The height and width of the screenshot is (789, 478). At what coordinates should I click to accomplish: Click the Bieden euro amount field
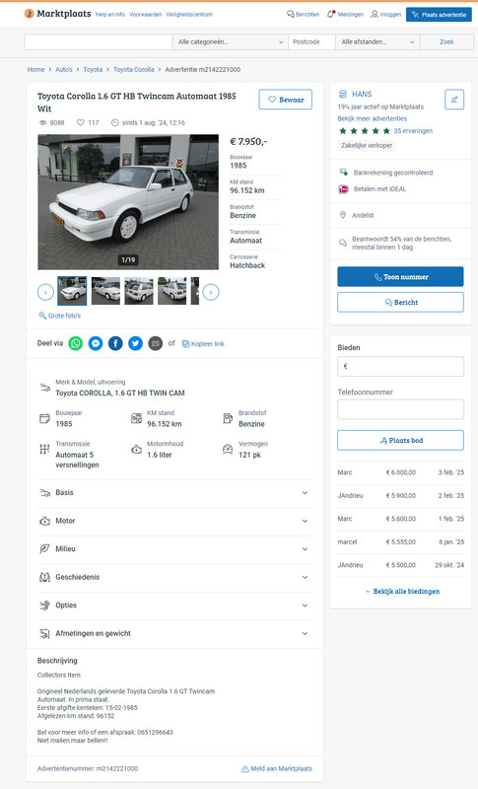[x=400, y=366]
